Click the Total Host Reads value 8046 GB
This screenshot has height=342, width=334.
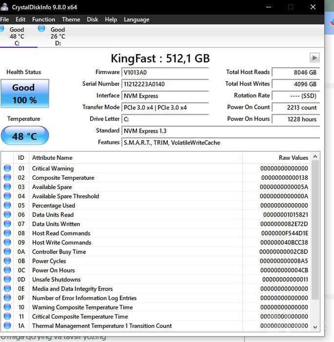click(296, 72)
